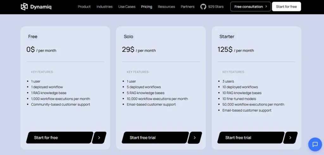Open the live chat bubble widget
This screenshot has height=155, width=324.
[x=315, y=144]
